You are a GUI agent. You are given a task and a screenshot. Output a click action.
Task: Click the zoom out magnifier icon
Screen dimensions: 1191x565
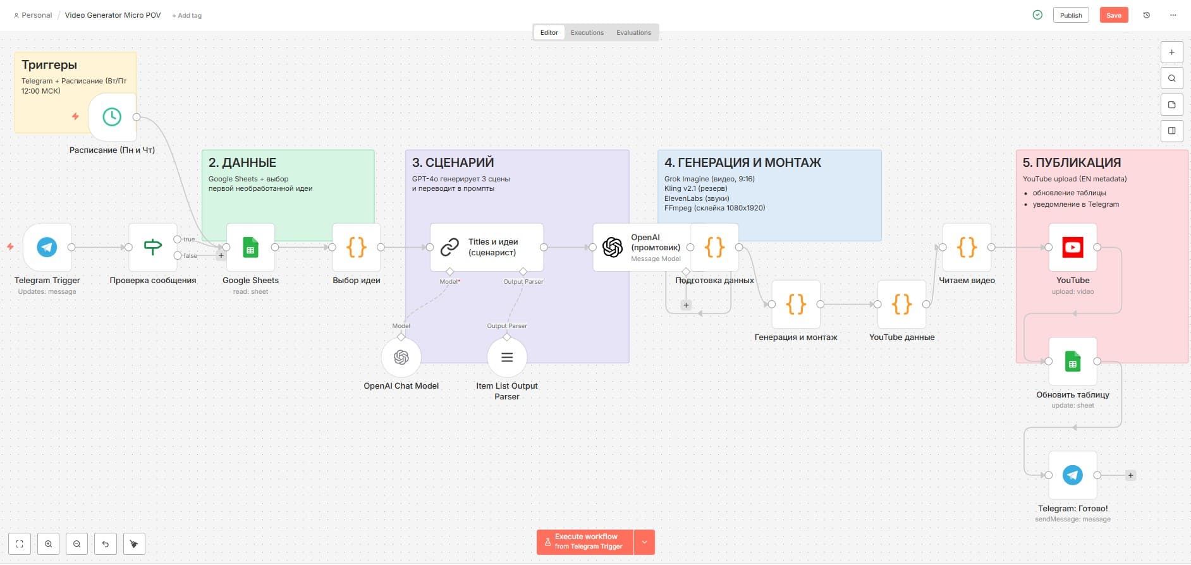pos(77,544)
